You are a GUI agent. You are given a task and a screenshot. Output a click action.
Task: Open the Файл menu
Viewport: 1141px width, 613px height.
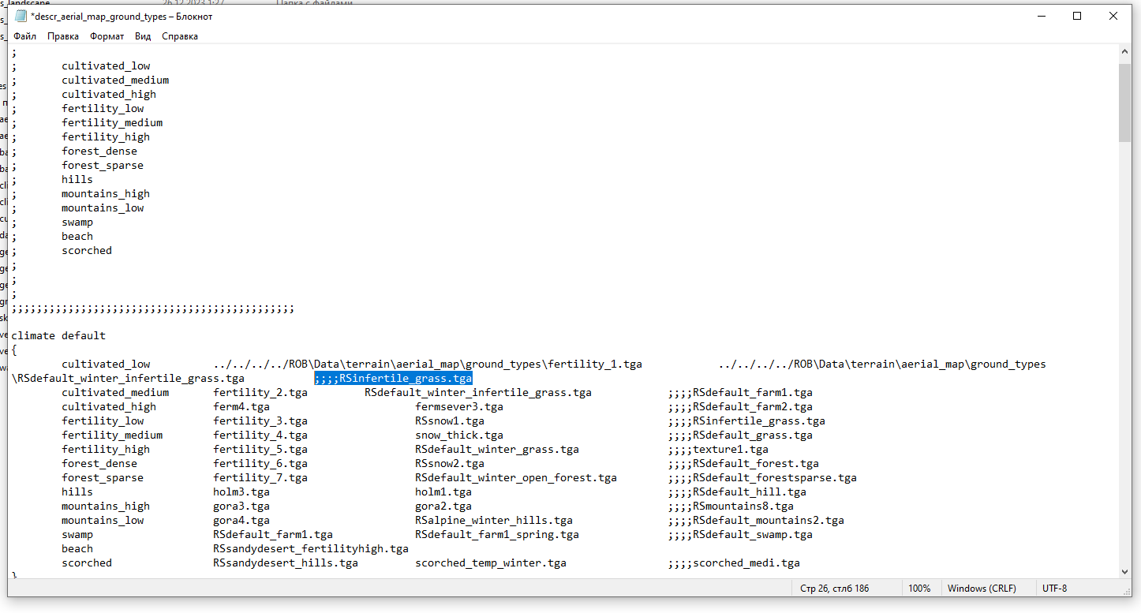click(24, 36)
